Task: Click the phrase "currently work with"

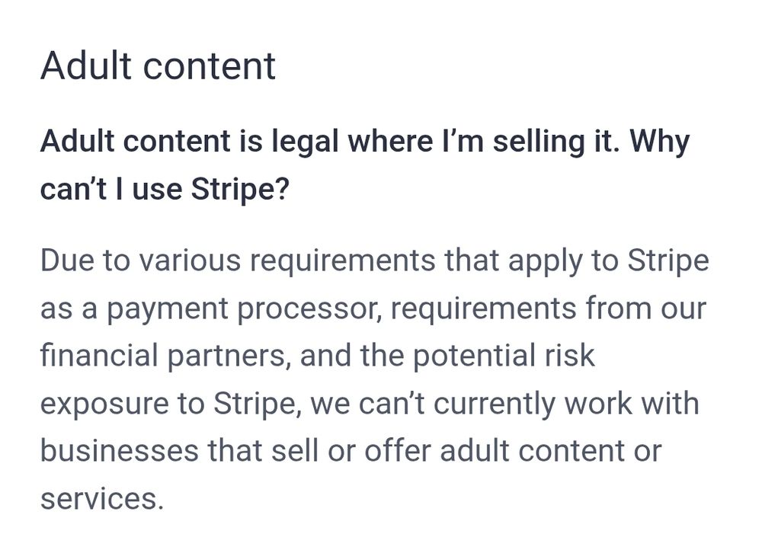Action: (566, 403)
